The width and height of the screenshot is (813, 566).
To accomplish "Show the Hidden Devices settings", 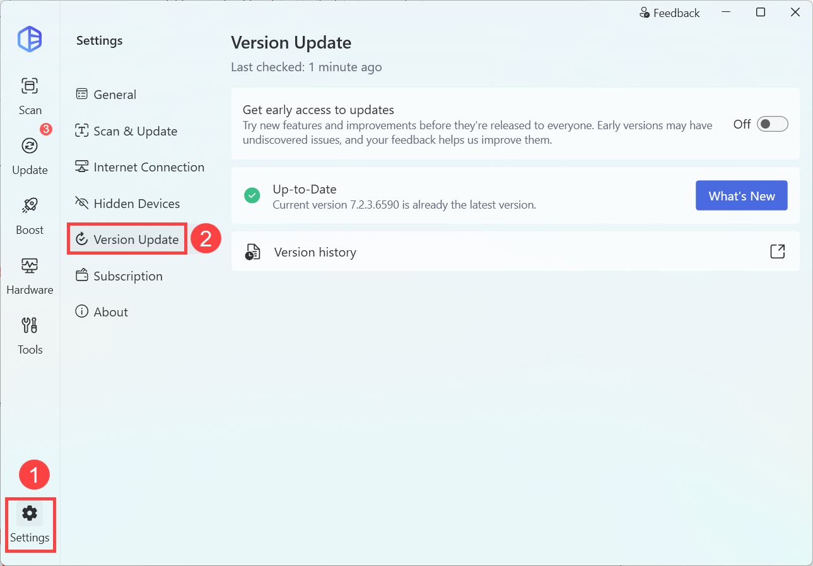I will coord(128,204).
